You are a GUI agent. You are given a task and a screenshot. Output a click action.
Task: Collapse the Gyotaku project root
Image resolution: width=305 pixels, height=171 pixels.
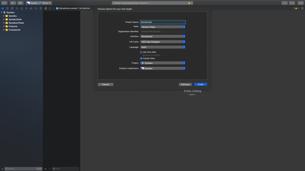(x=2, y=12)
